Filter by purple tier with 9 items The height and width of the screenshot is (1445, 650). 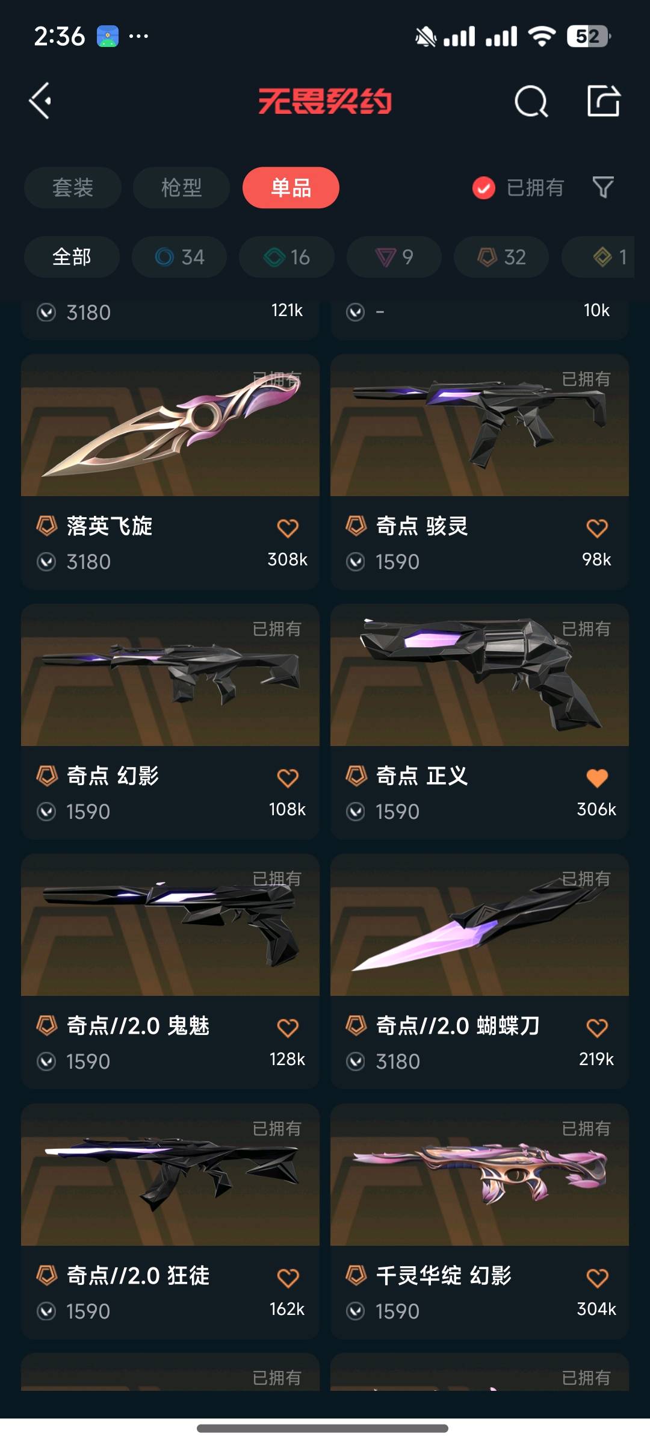click(x=394, y=257)
